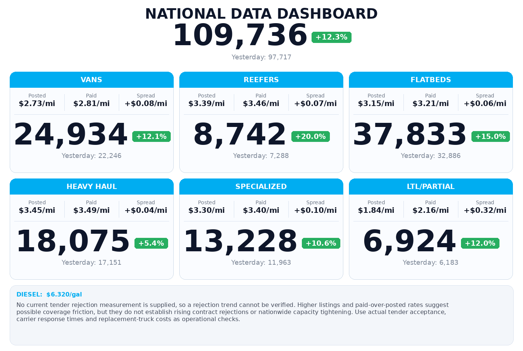Image resolution: width=523 pixels, height=351 pixels.
Task: Click the DIESEL: $6.320/gal price
Action: (49, 295)
